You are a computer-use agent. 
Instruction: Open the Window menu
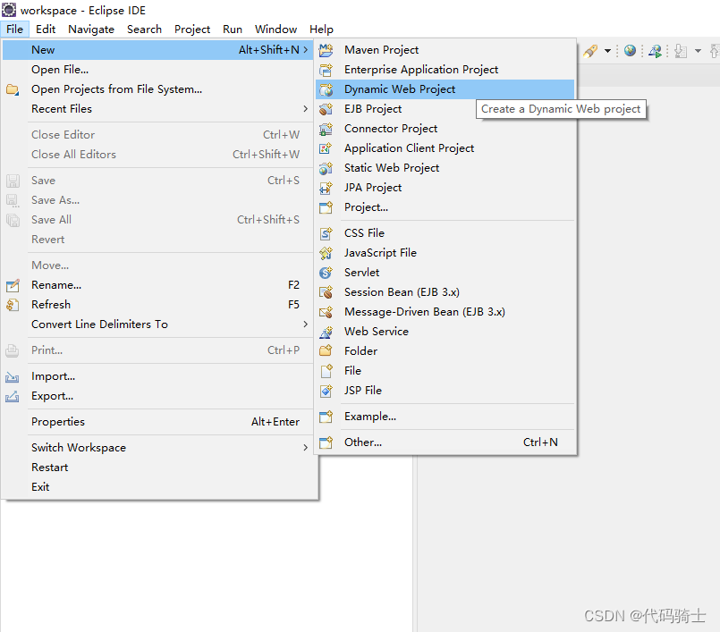tap(275, 29)
